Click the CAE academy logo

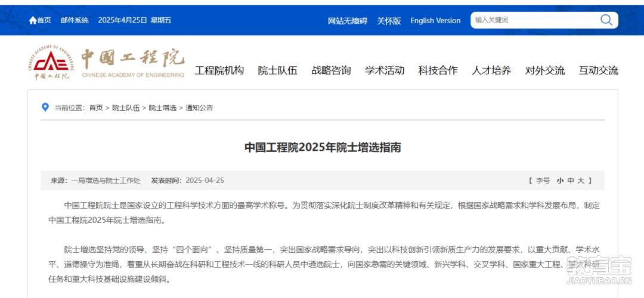click(51, 61)
